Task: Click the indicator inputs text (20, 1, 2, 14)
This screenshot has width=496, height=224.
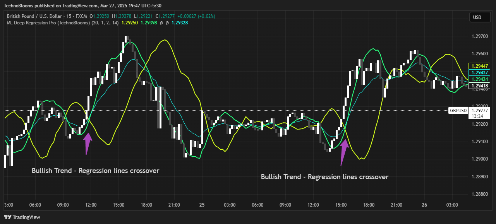Action: [105, 23]
